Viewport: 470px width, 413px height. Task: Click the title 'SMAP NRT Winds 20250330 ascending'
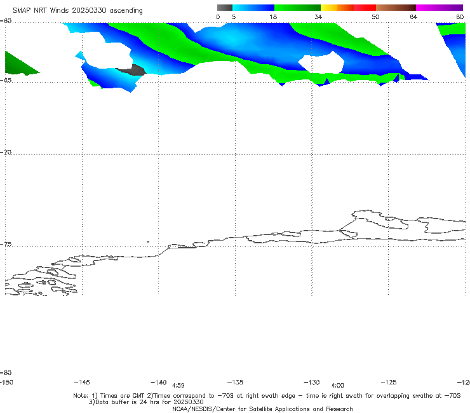tap(77, 10)
